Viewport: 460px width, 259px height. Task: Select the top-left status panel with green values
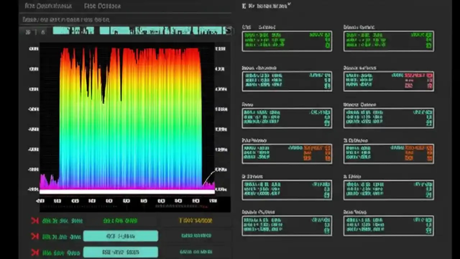(x=287, y=41)
